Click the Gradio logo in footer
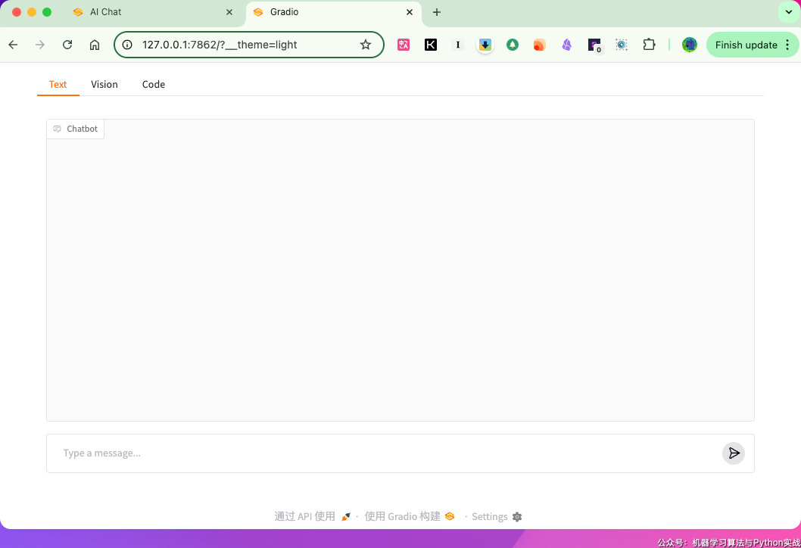This screenshot has height=548, width=801. point(450,516)
